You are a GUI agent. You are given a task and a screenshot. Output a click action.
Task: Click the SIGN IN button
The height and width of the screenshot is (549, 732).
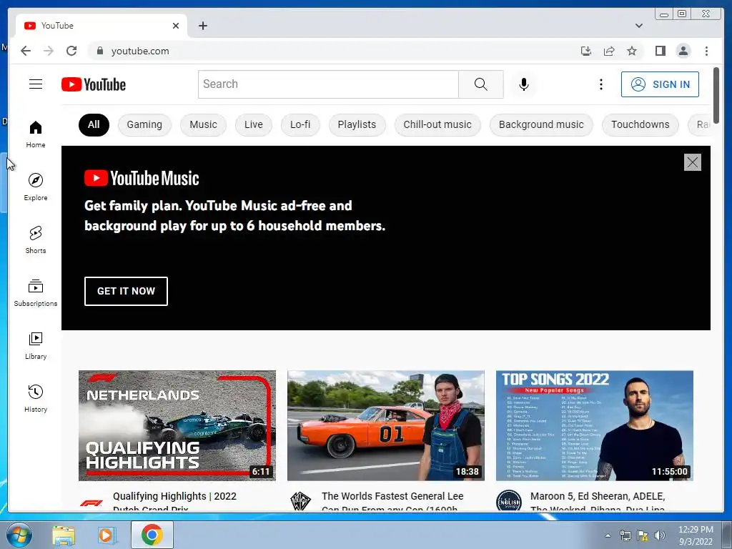pyautogui.click(x=660, y=84)
